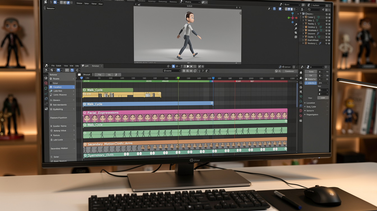Hide the first Walk_Cycle animation track

point(84,90)
